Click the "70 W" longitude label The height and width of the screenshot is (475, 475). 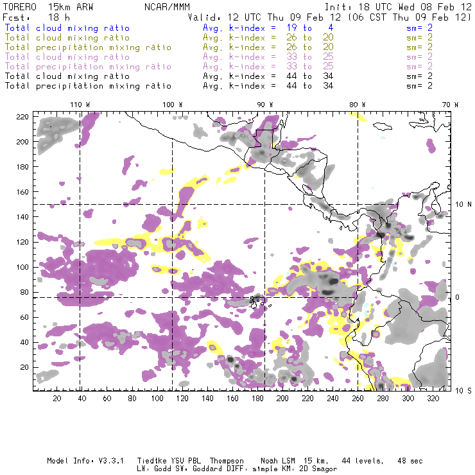point(450,105)
